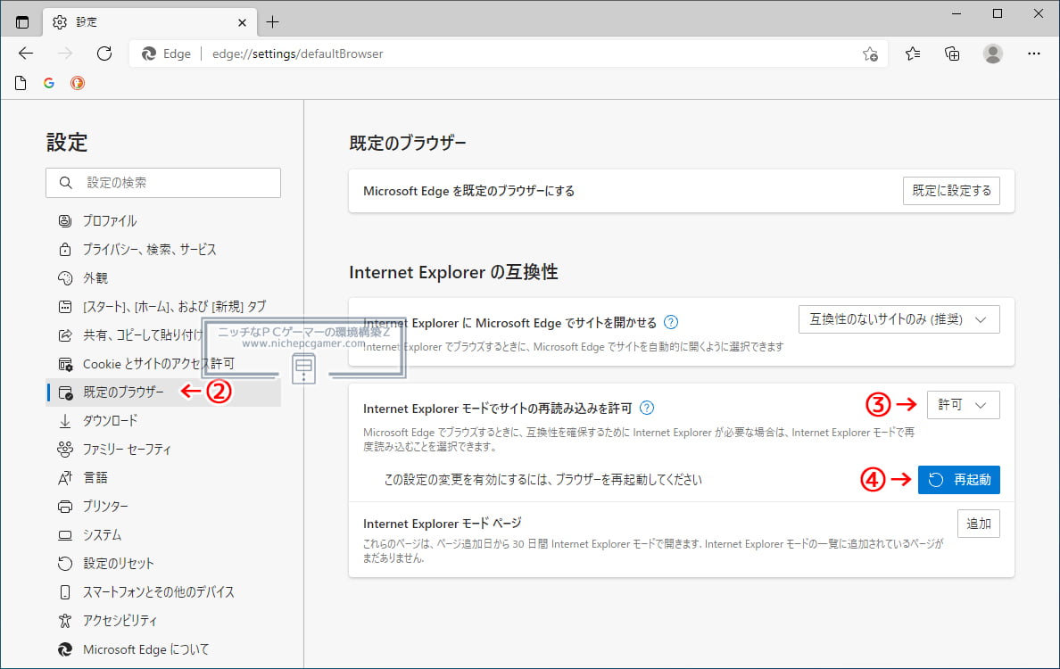1060x669 pixels.
Task: Click the Microsoft Edge を既定のブラウザーにする text
Action: [x=468, y=191]
